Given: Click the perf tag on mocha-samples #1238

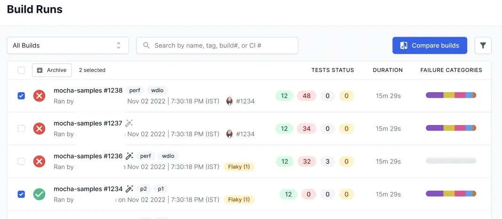Looking at the screenshot, I should [135, 90].
